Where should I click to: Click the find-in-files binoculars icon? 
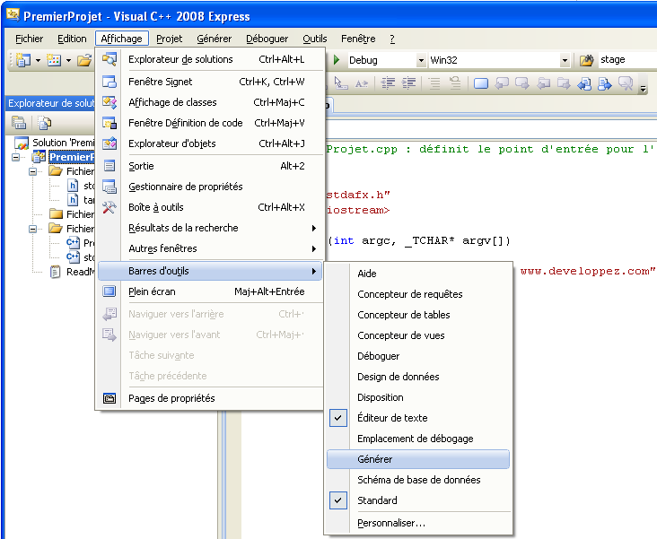tap(587, 60)
